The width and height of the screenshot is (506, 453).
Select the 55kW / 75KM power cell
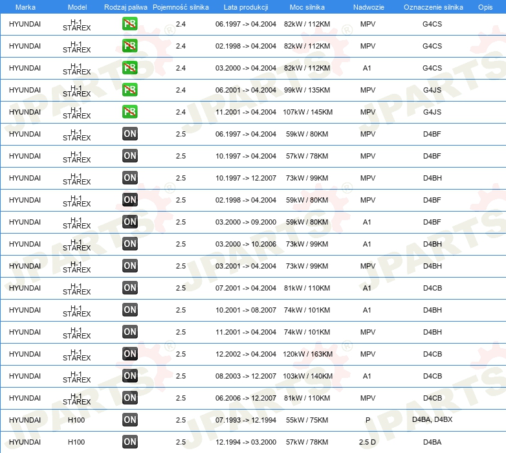(307, 420)
